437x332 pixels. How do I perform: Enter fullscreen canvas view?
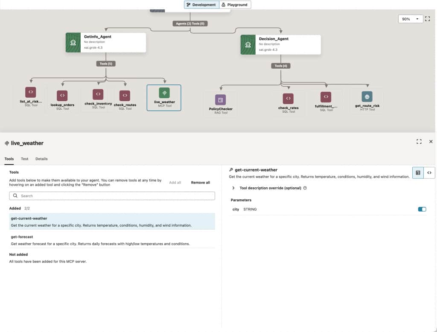pos(427,19)
